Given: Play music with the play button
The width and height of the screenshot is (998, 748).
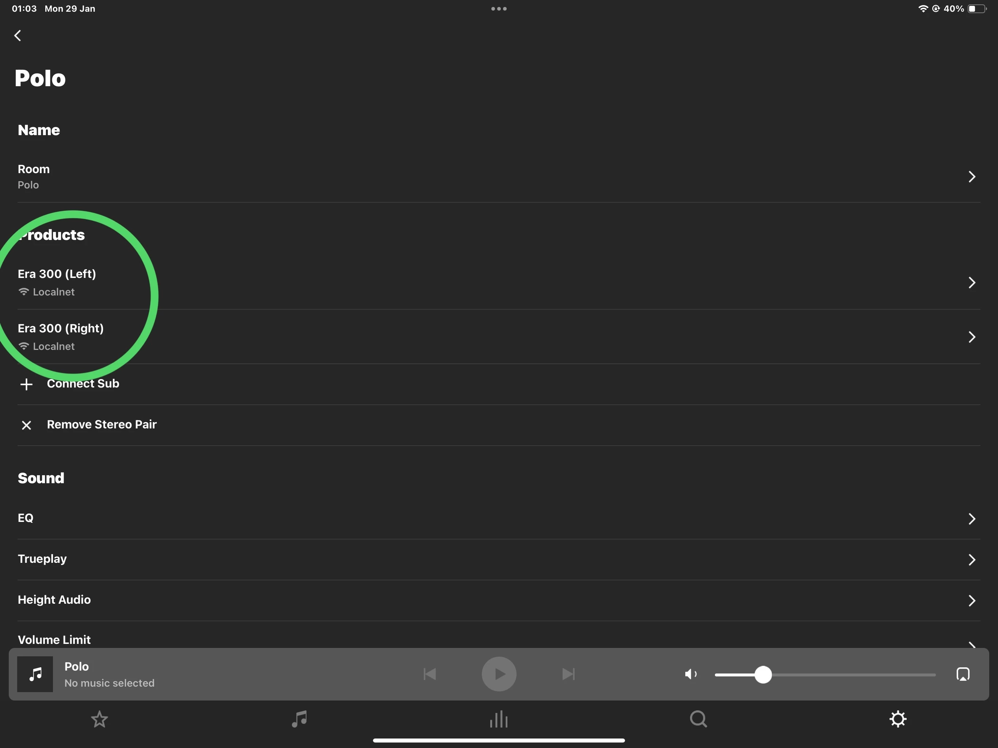Looking at the screenshot, I should click(x=499, y=674).
